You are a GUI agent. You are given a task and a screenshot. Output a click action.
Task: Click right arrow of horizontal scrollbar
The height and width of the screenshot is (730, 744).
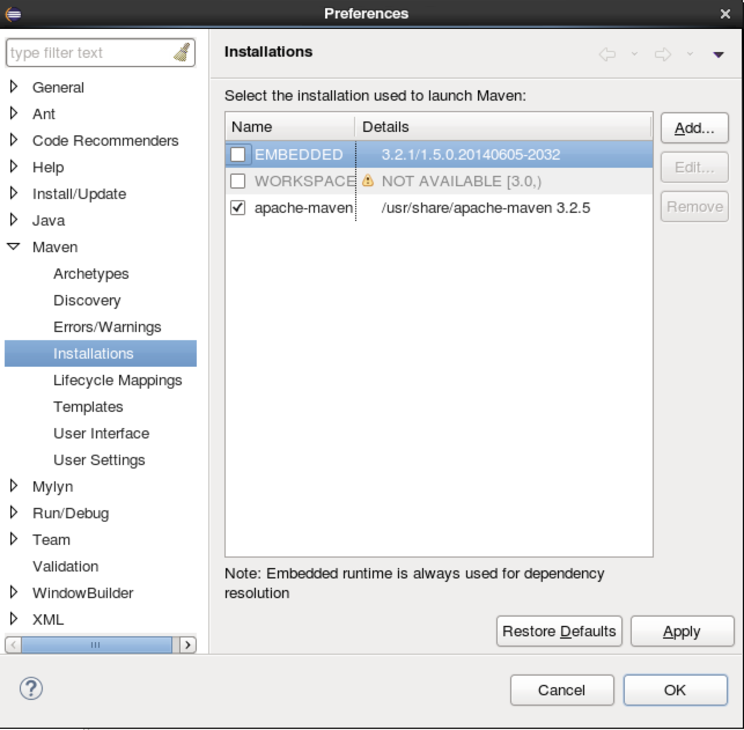(187, 644)
